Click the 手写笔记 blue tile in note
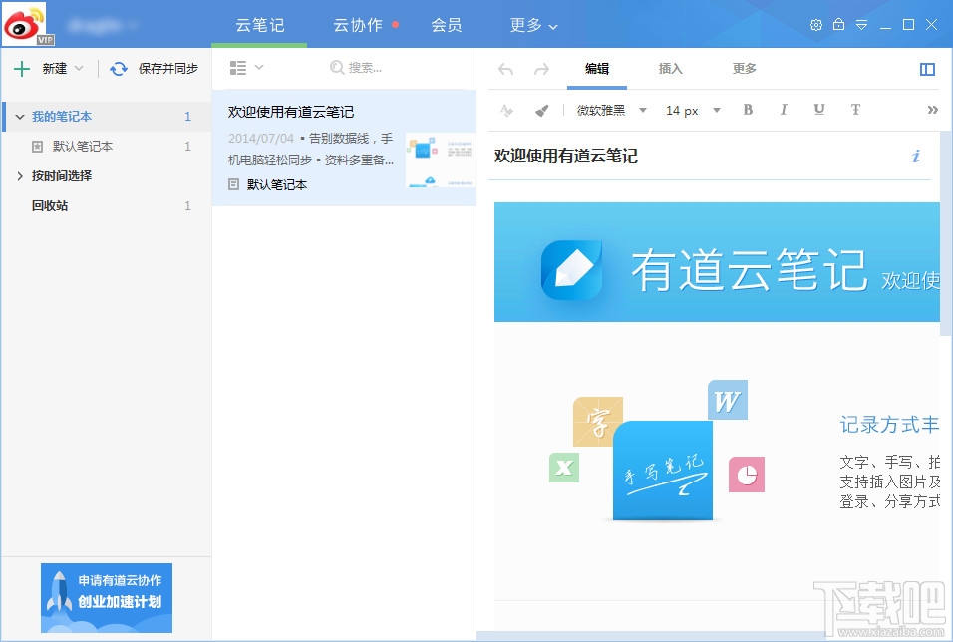Viewport: 953px width, 642px height. click(x=663, y=471)
